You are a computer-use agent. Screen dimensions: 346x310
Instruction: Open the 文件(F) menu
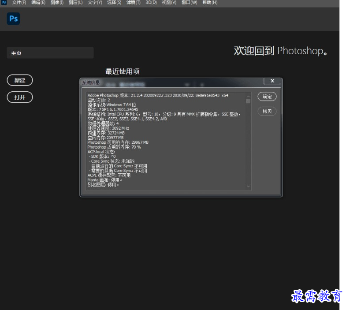click(x=19, y=3)
